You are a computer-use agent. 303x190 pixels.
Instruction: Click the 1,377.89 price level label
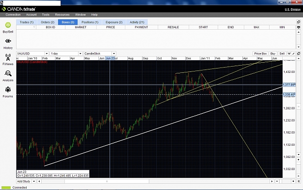coord(289,85)
